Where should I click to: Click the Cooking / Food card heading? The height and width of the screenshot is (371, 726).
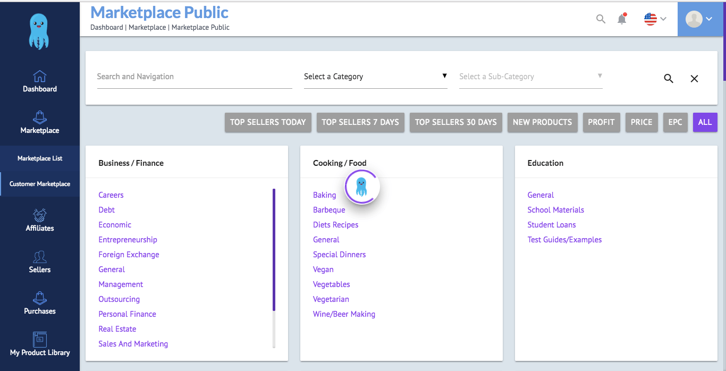tap(340, 163)
